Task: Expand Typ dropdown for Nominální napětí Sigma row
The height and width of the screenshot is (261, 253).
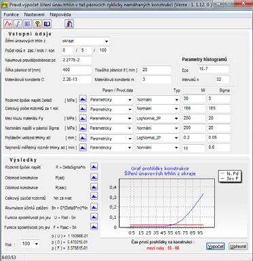Action: click(x=177, y=128)
